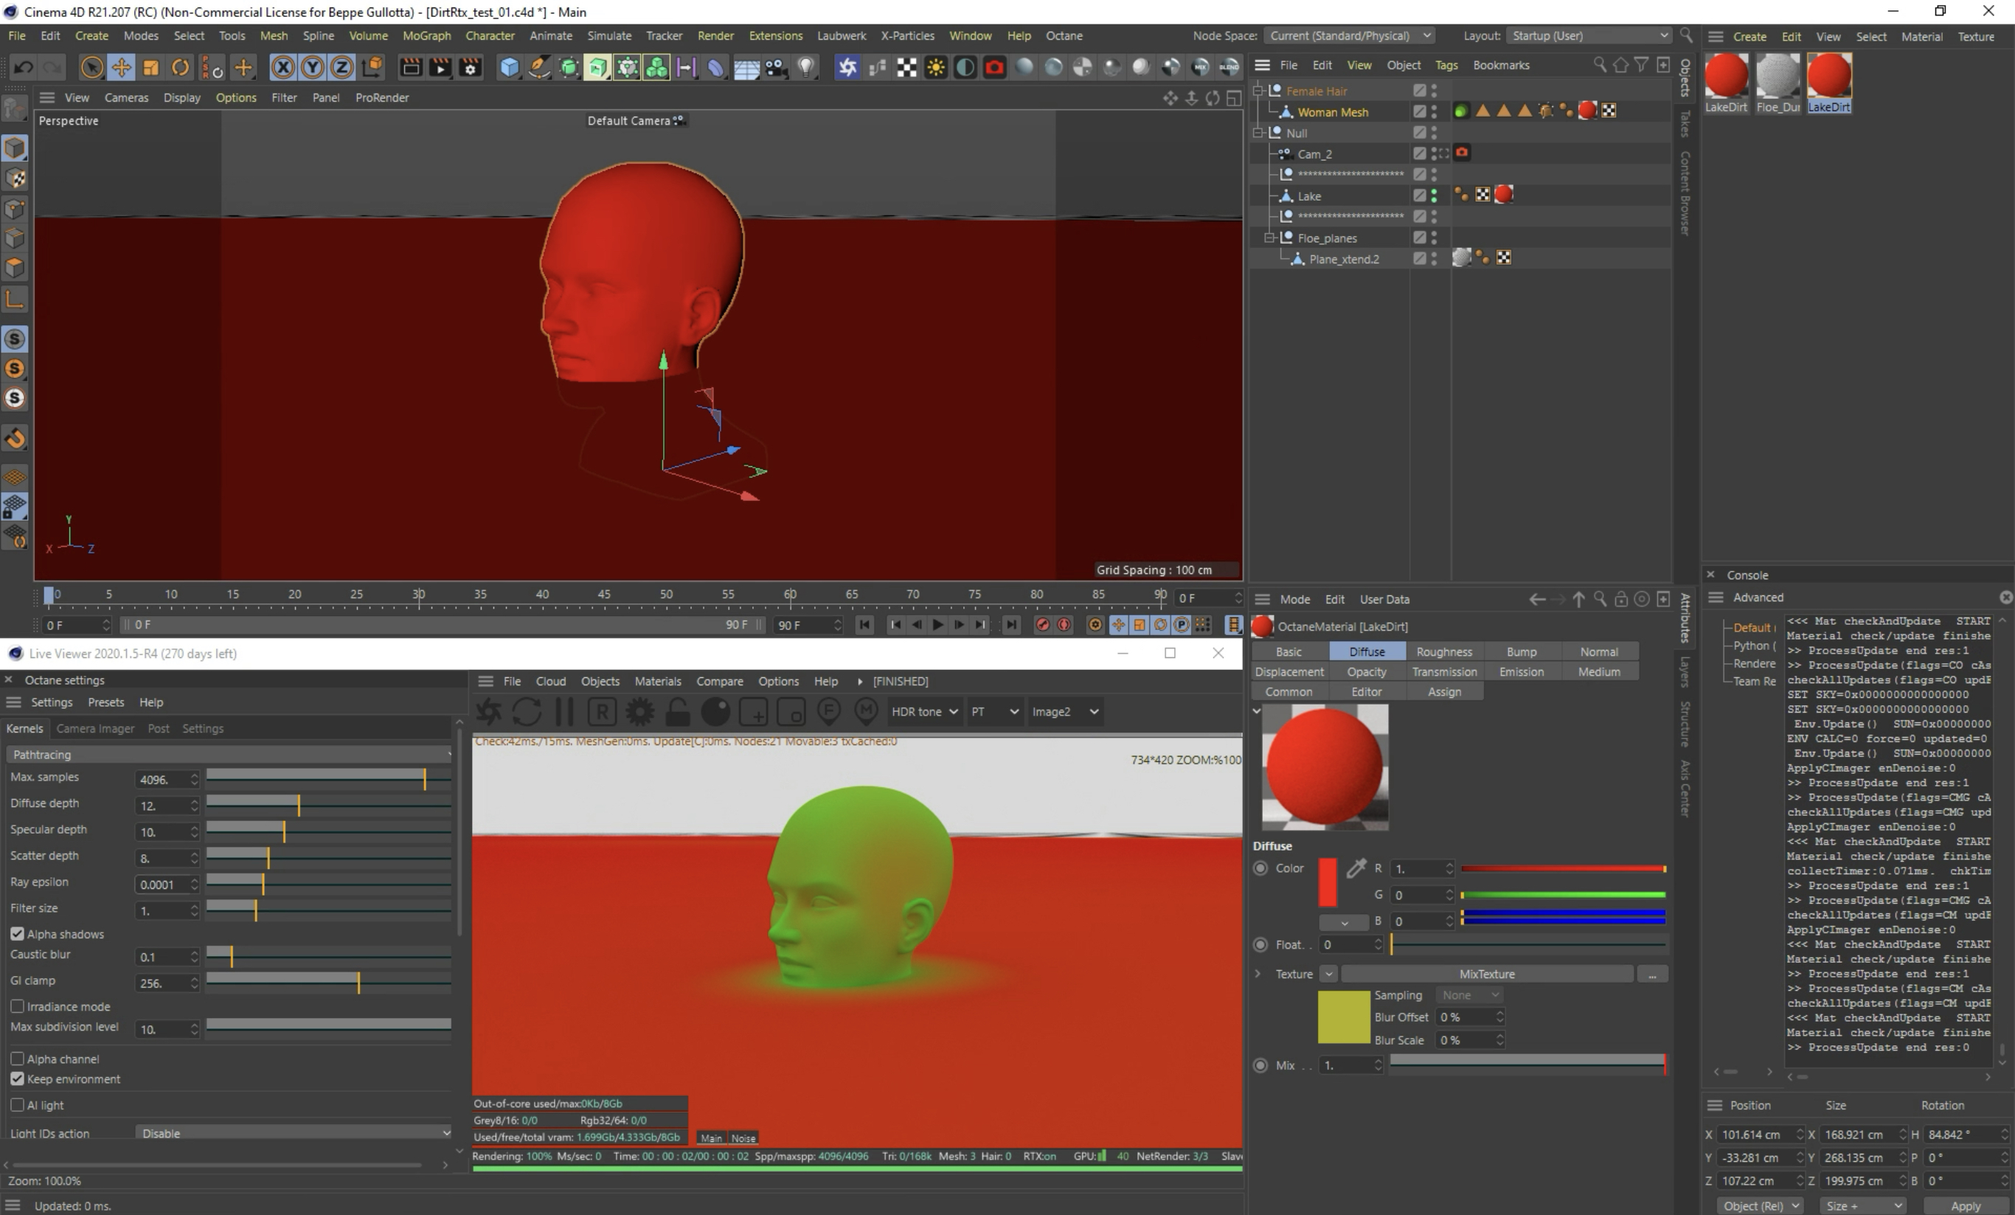Open the MoGraph menu
The height and width of the screenshot is (1215, 2015).
click(x=426, y=36)
